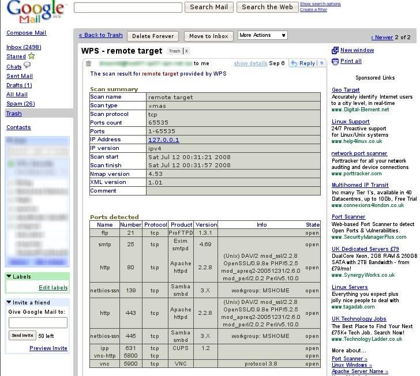Viewport: 420px width, 376px height.
Task: Click the invite email input field
Action: (x=38, y=323)
